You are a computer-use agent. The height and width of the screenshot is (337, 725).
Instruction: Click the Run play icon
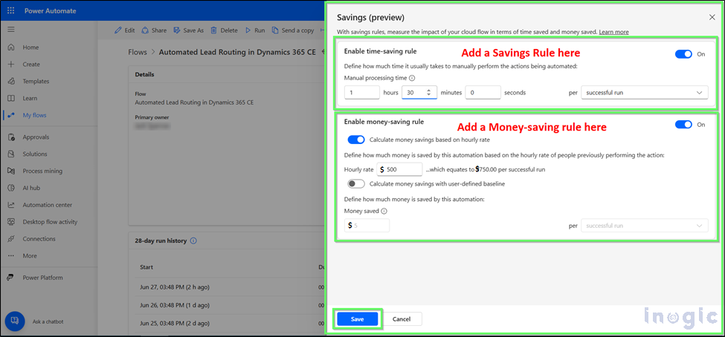pos(248,30)
